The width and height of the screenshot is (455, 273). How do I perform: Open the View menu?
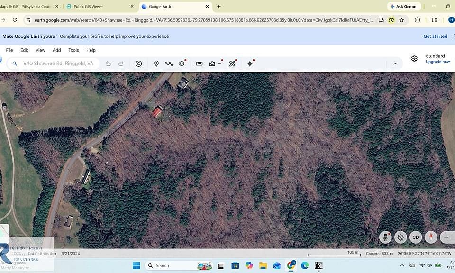40,50
